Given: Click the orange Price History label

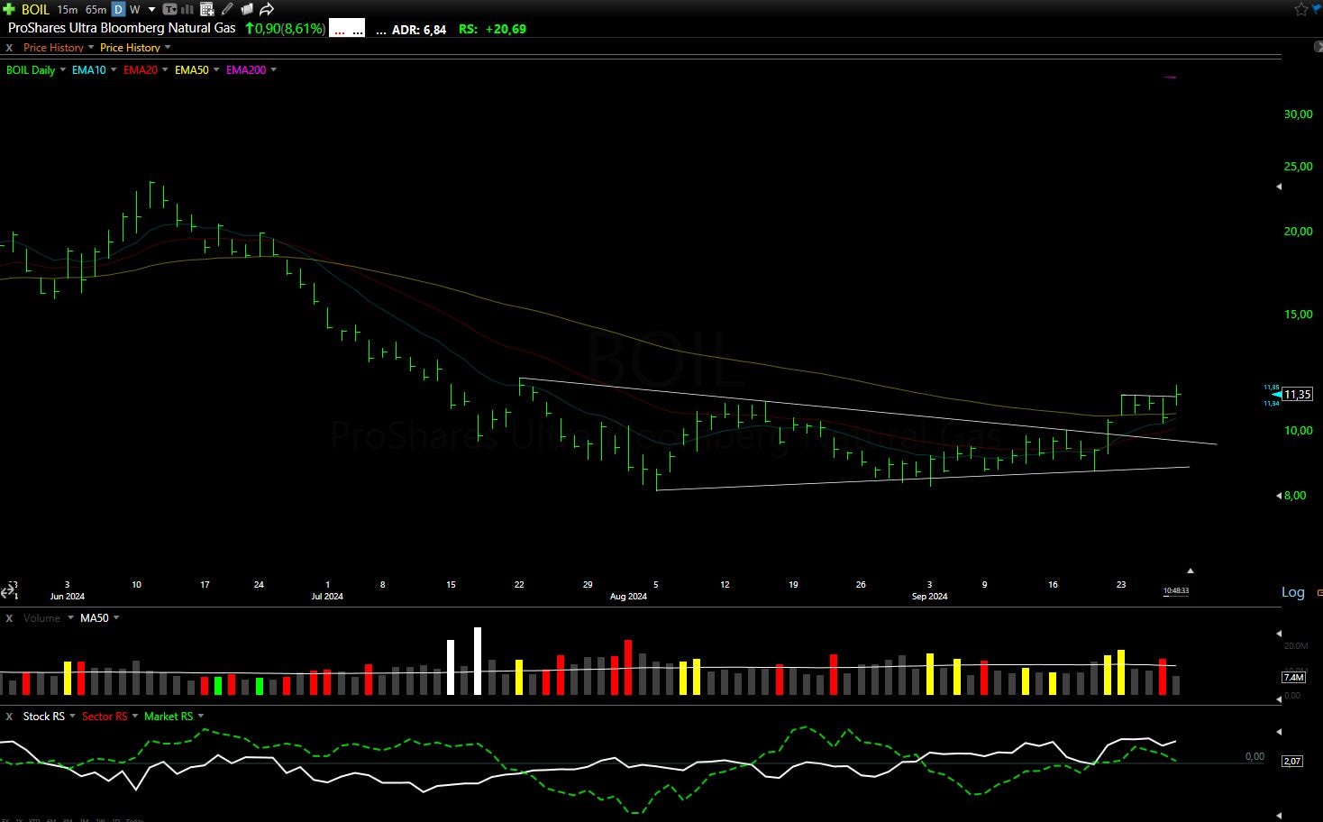Looking at the screenshot, I should [53, 48].
